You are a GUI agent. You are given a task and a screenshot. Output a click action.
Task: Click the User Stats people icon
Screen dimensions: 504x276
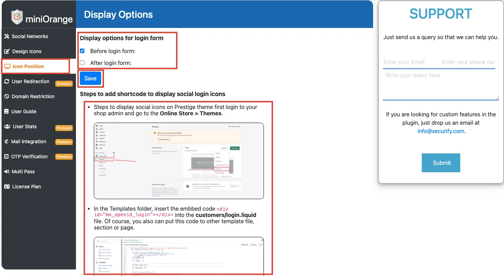tap(7, 126)
